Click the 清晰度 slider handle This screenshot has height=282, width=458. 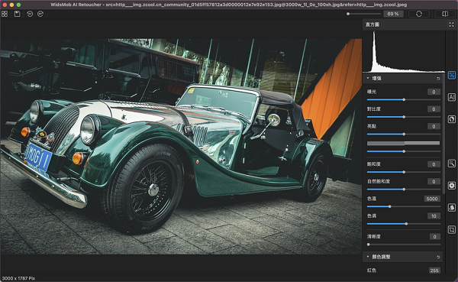point(369,245)
